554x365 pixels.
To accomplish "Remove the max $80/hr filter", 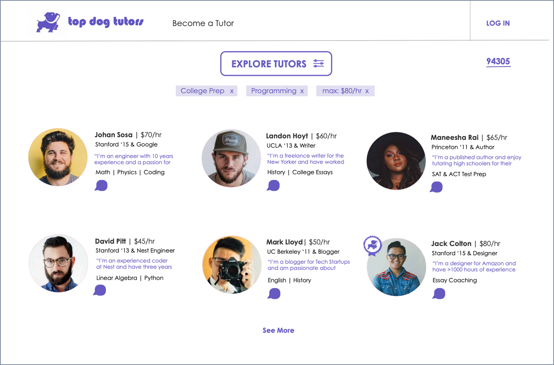I will 367,91.
